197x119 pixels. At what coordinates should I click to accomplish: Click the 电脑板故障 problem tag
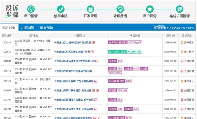click(x=115, y=73)
